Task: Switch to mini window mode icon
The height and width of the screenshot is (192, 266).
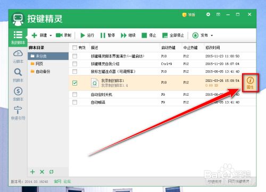Action: 218,14
